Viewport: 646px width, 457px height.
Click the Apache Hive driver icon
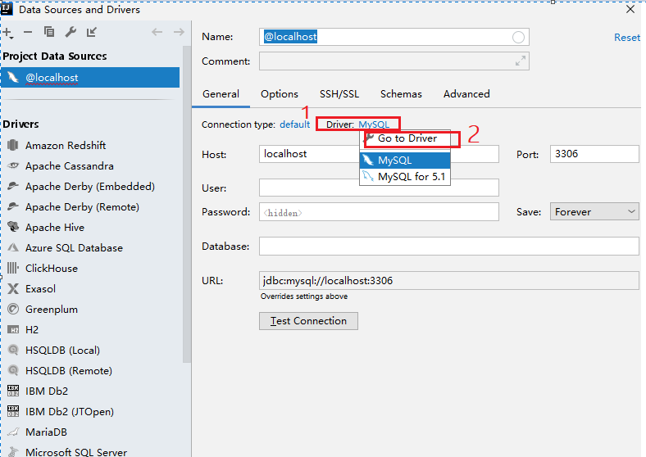tap(13, 227)
